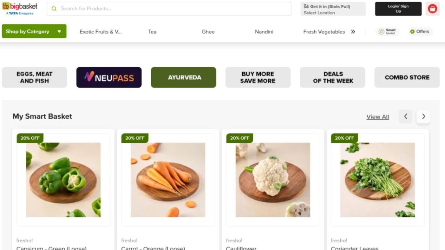Expand more category links with double chevron
Screen dimensions: 445x250
pos(353,32)
